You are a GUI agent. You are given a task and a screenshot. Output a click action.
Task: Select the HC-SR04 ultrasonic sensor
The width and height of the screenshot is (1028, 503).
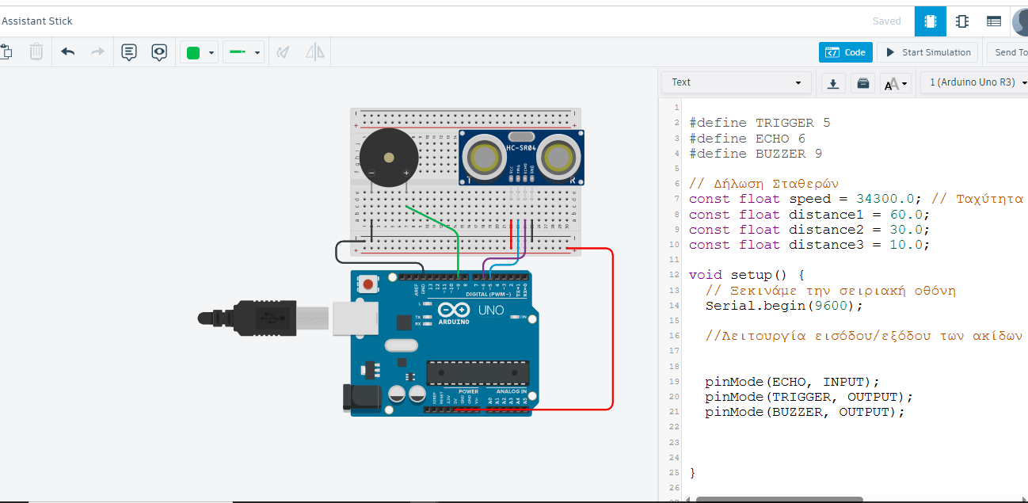point(521,158)
